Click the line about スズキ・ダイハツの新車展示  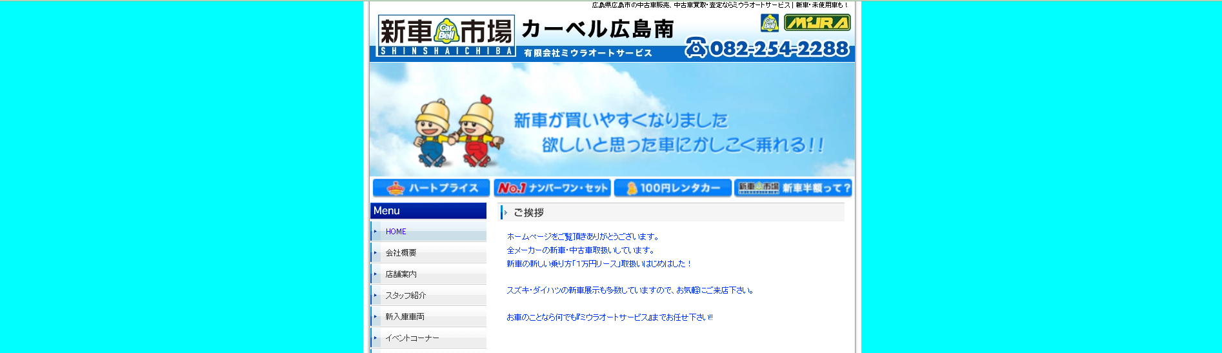pos(630,290)
